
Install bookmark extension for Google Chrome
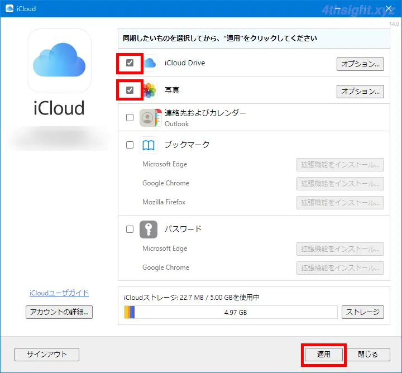(340, 184)
